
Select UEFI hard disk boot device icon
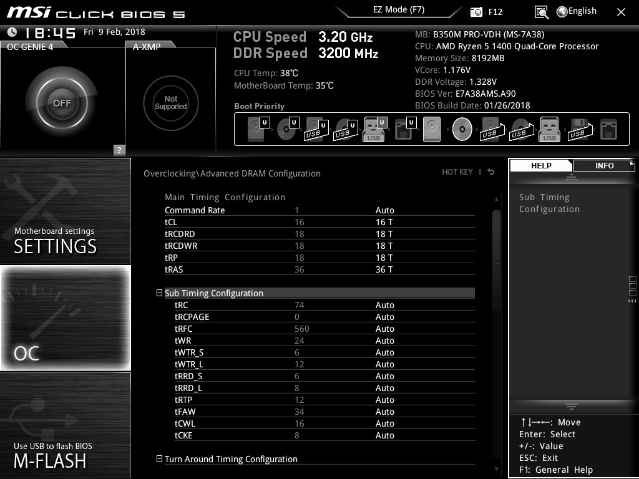(258, 128)
